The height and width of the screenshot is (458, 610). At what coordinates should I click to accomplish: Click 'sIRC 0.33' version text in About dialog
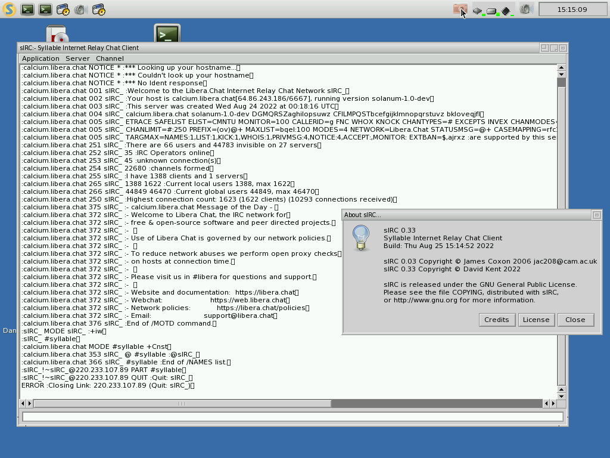click(x=400, y=230)
